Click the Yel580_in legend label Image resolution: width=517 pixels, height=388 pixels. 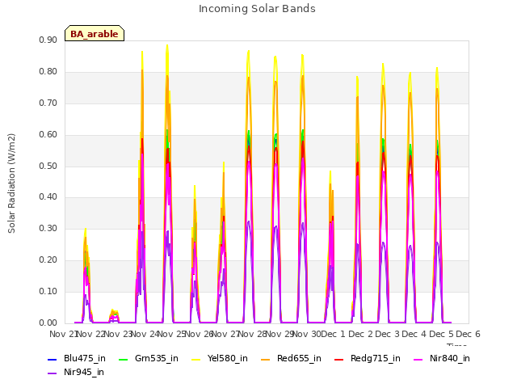click(227, 358)
